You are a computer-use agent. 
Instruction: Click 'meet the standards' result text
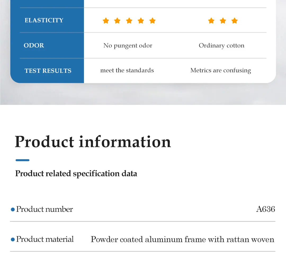point(127,70)
